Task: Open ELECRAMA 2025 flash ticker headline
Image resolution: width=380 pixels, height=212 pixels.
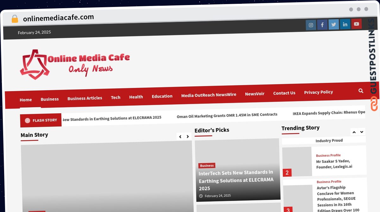Action: (112, 118)
